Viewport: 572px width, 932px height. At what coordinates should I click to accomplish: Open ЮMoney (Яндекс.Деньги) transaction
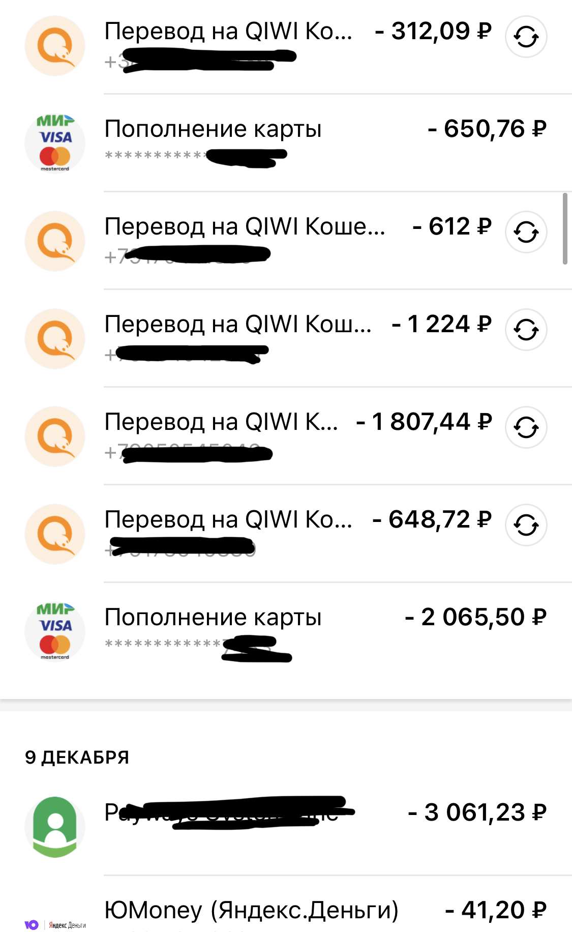tap(251, 911)
